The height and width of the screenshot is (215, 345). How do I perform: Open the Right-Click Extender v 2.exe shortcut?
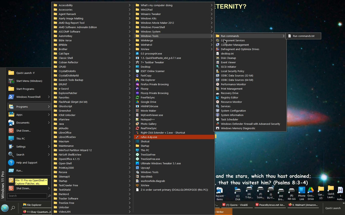point(174,133)
